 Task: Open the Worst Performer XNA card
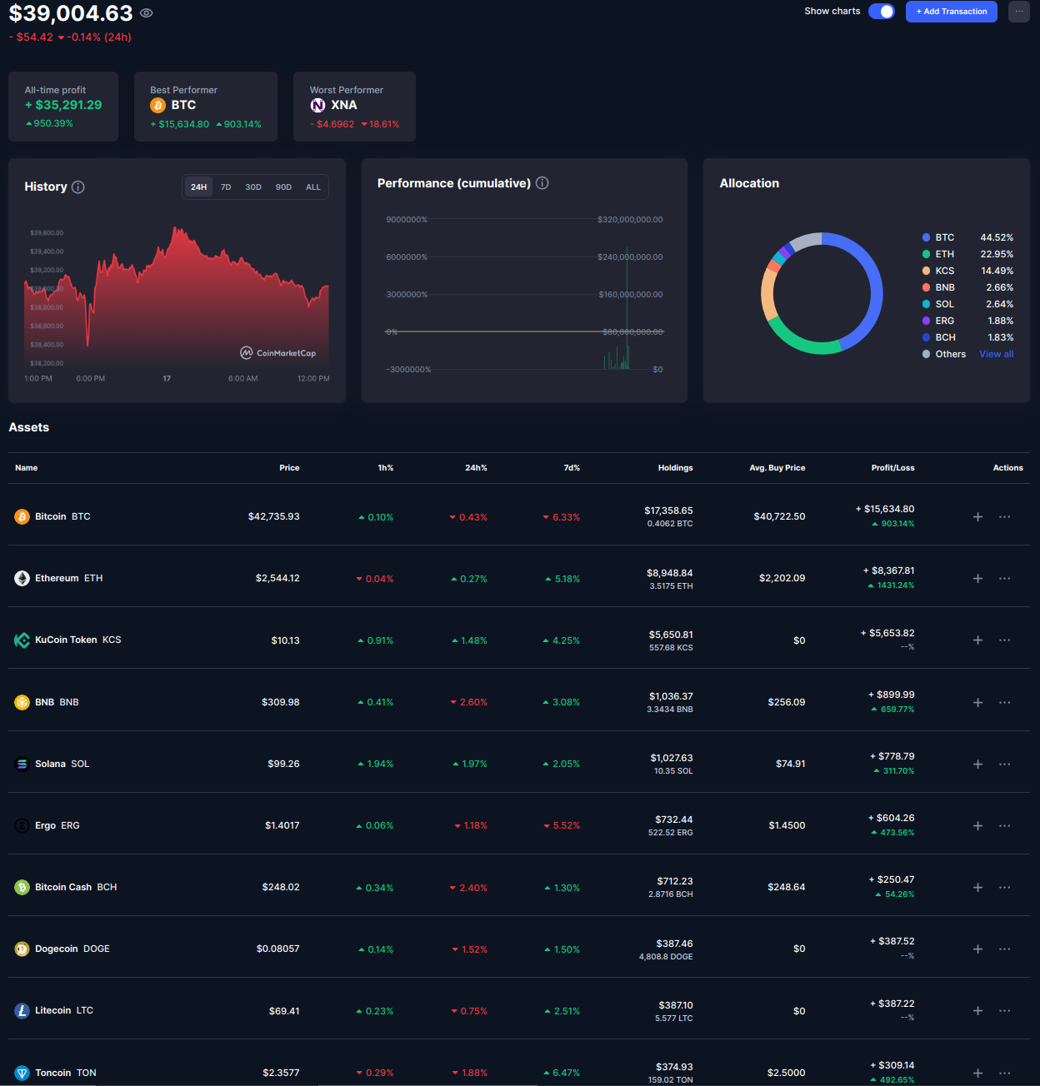coord(354,107)
